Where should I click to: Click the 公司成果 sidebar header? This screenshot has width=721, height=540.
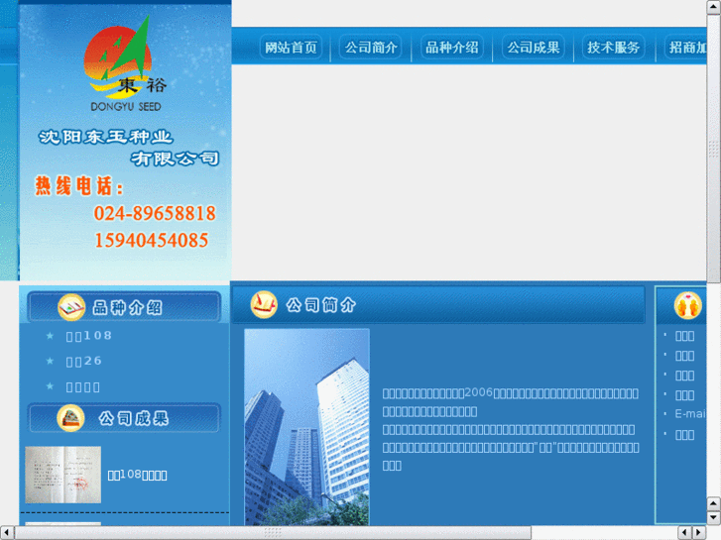pos(125,418)
